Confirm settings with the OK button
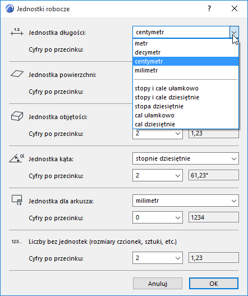Viewport: 248px width, 296px height. coord(214,283)
